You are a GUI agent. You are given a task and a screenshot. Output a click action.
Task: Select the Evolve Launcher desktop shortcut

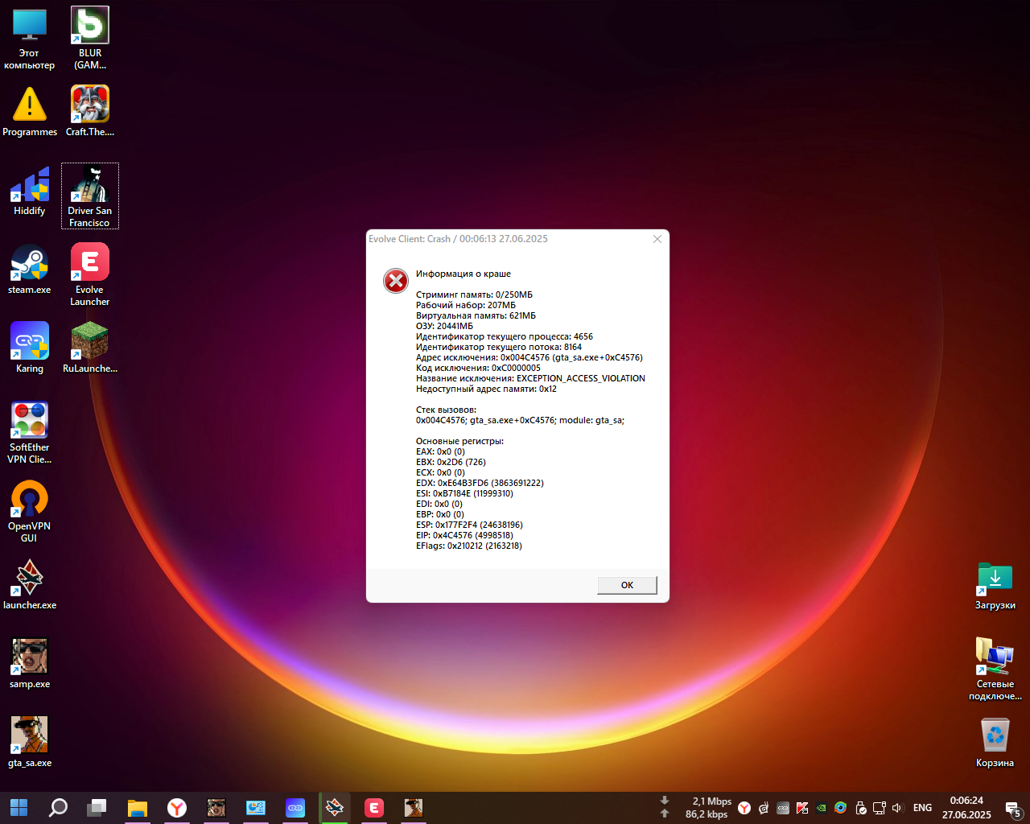point(90,275)
